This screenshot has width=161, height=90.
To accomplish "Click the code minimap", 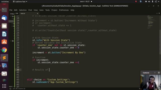I will click(152, 22).
